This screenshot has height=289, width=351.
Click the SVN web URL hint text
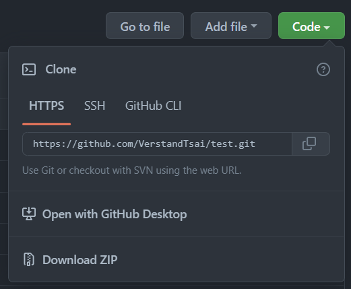click(131, 170)
